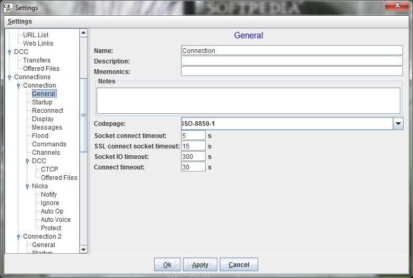Select Transfers under DCC
The height and width of the screenshot is (278, 413).
tap(37, 60)
